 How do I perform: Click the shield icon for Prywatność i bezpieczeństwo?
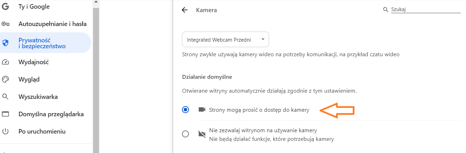coord(5,43)
